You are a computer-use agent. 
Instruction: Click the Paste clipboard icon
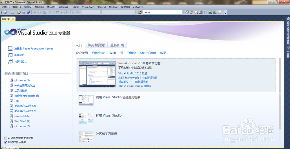44,12
